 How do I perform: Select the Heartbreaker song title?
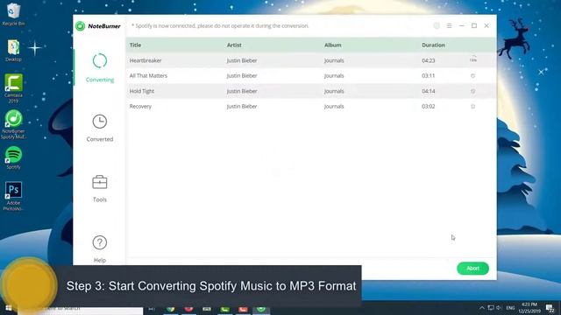146,60
